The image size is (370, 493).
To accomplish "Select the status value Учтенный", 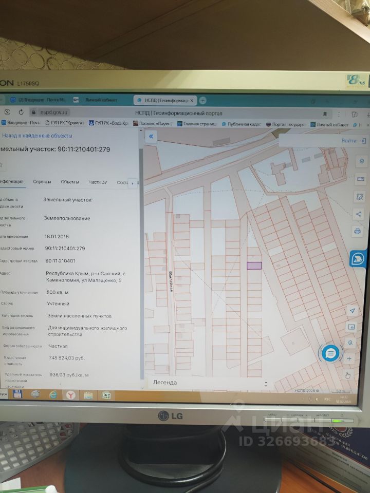I will pos(58,304).
